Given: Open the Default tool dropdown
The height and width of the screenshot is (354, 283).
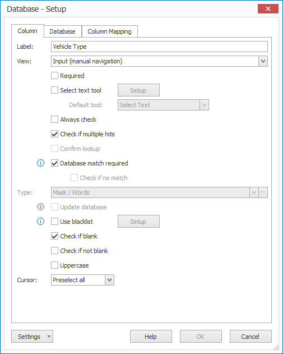Looking at the screenshot, I should pyautogui.click(x=205, y=105).
